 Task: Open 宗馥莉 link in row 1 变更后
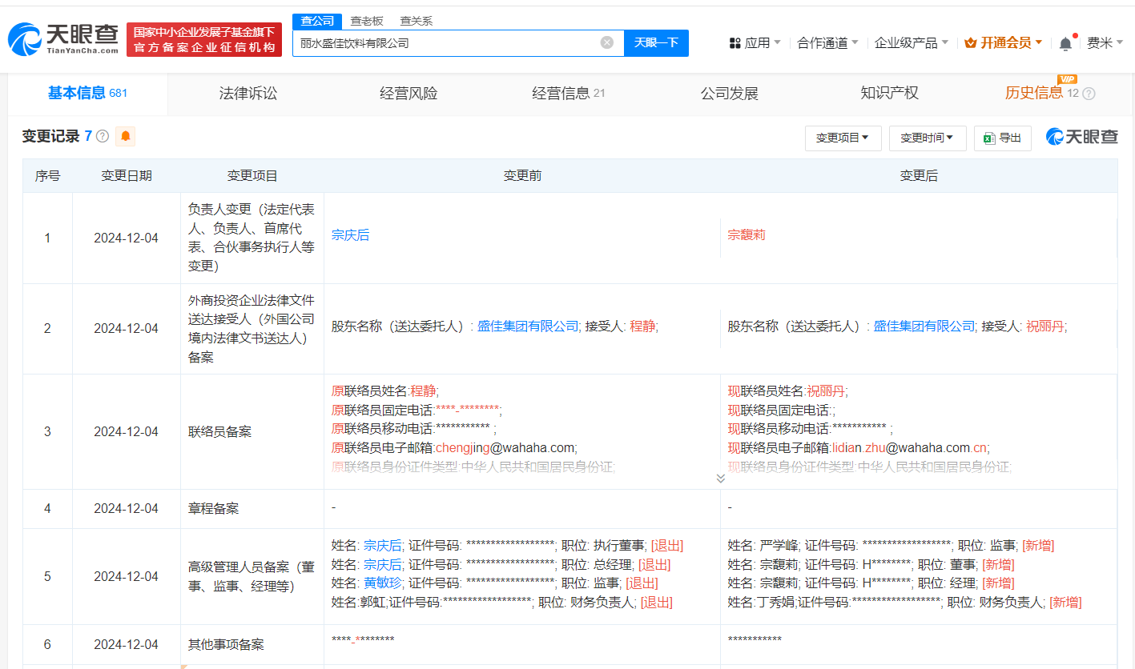pos(747,235)
